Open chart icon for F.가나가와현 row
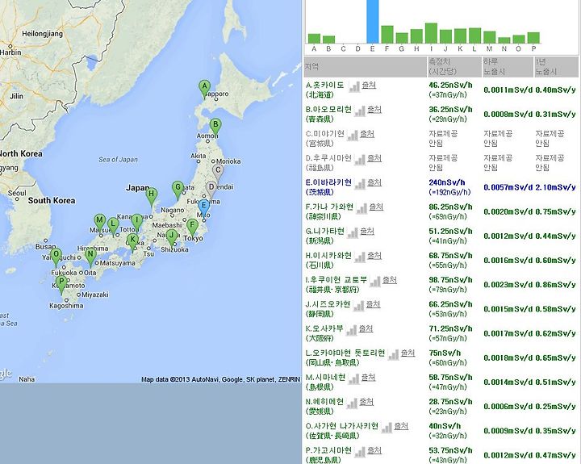The image size is (581, 464). tap(362, 208)
